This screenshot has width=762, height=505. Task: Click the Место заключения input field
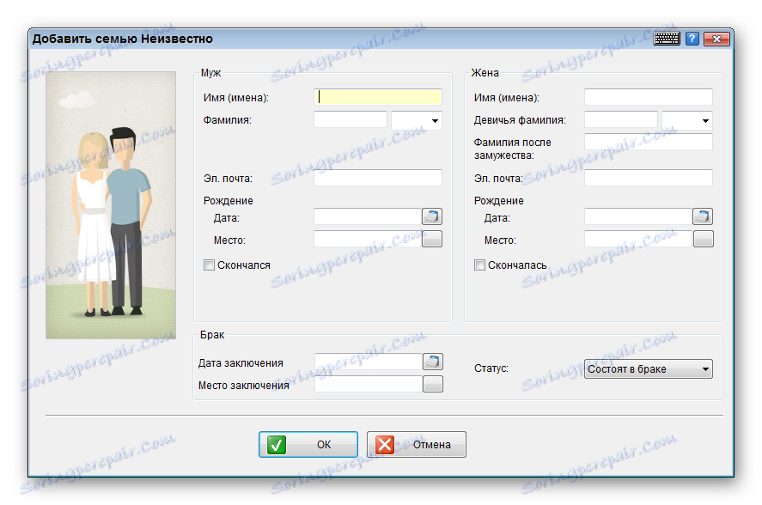click(x=369, y=384)
